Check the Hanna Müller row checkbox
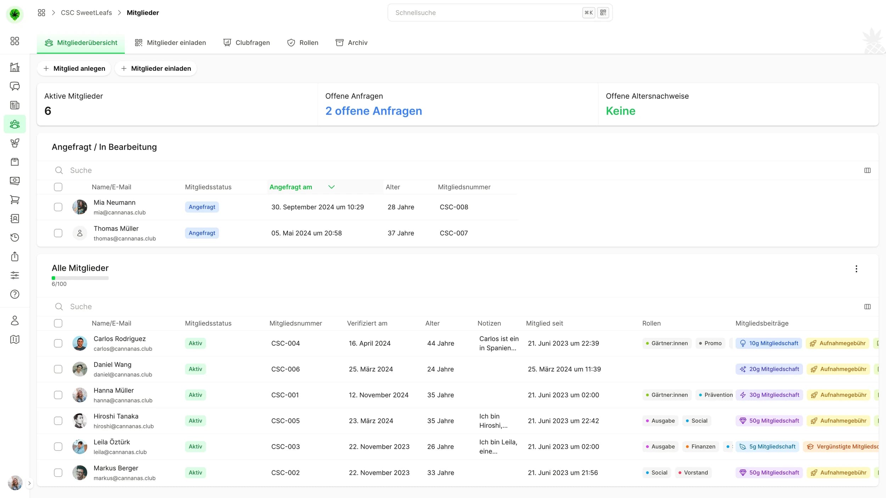Image resolution: width=886 pixels, height=498 pixels. (x=58, y=395)
